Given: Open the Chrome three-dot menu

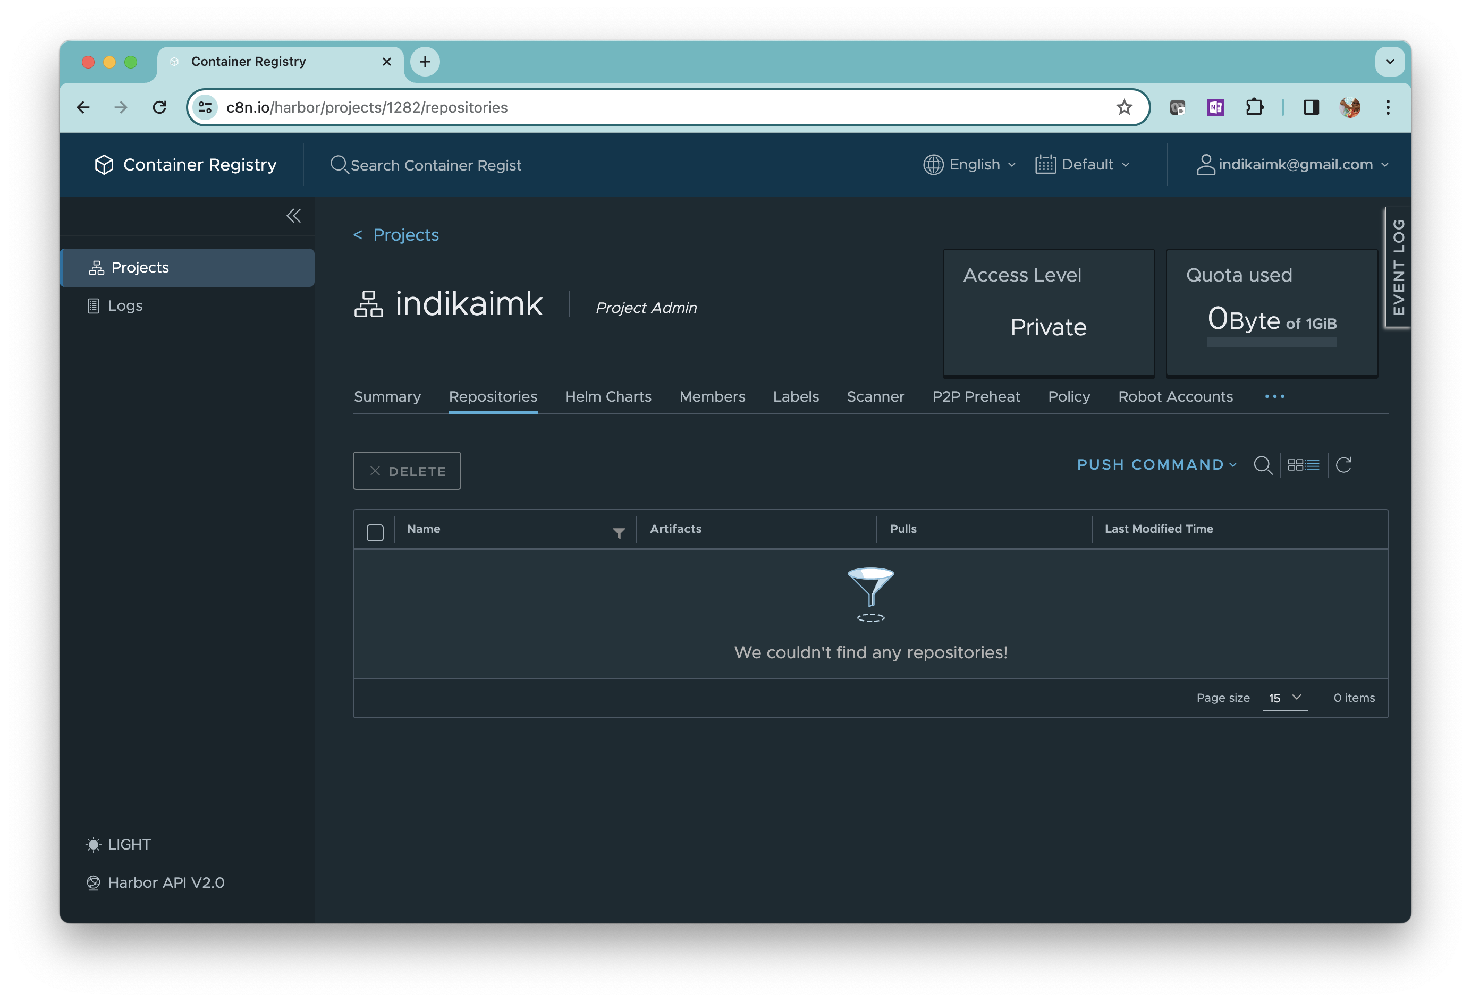Looking at the screenshot, I should pos(1388,108).
